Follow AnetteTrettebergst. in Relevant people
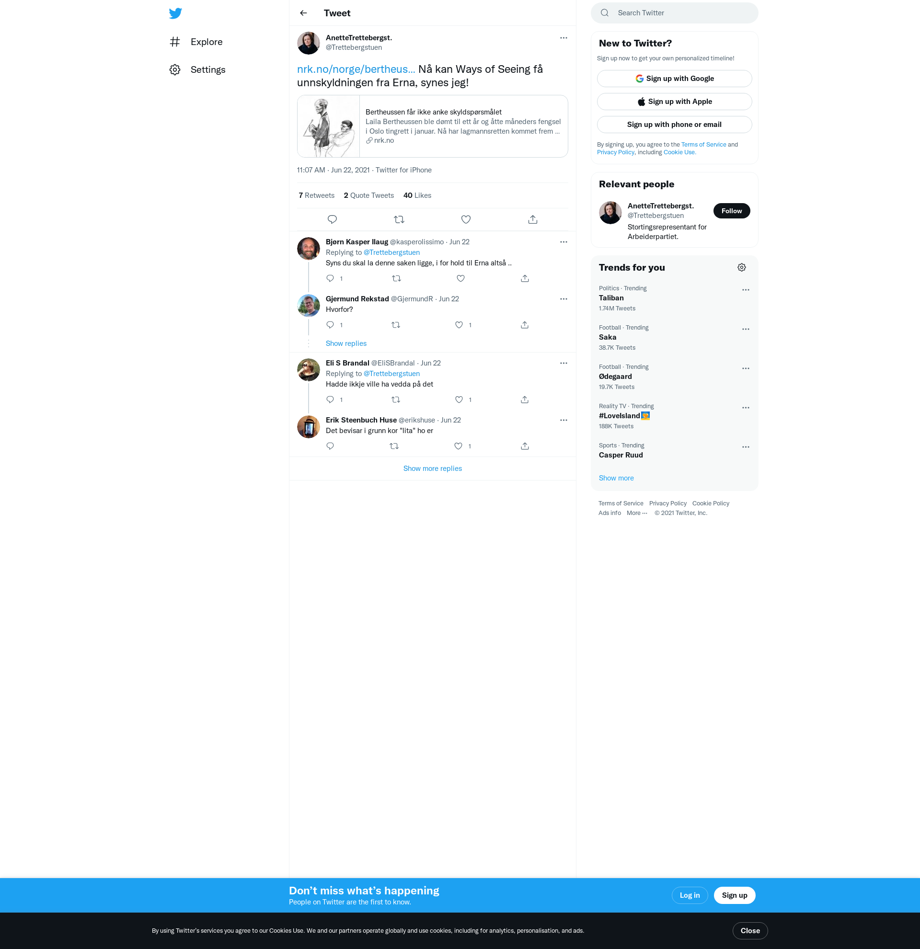This screenshot has height=949, width=920. click(731, 211)
